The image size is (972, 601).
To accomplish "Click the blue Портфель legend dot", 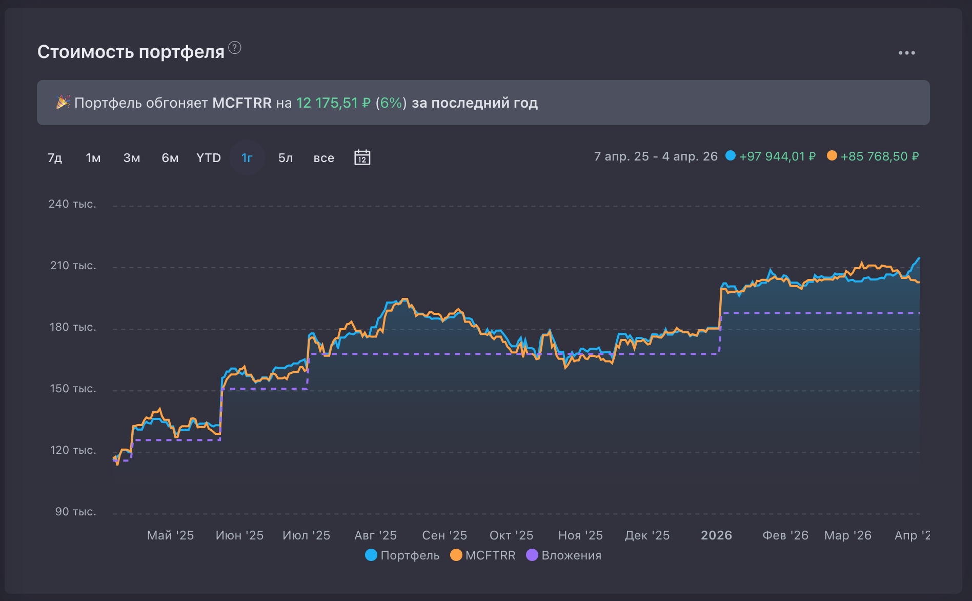I will 371,555.
